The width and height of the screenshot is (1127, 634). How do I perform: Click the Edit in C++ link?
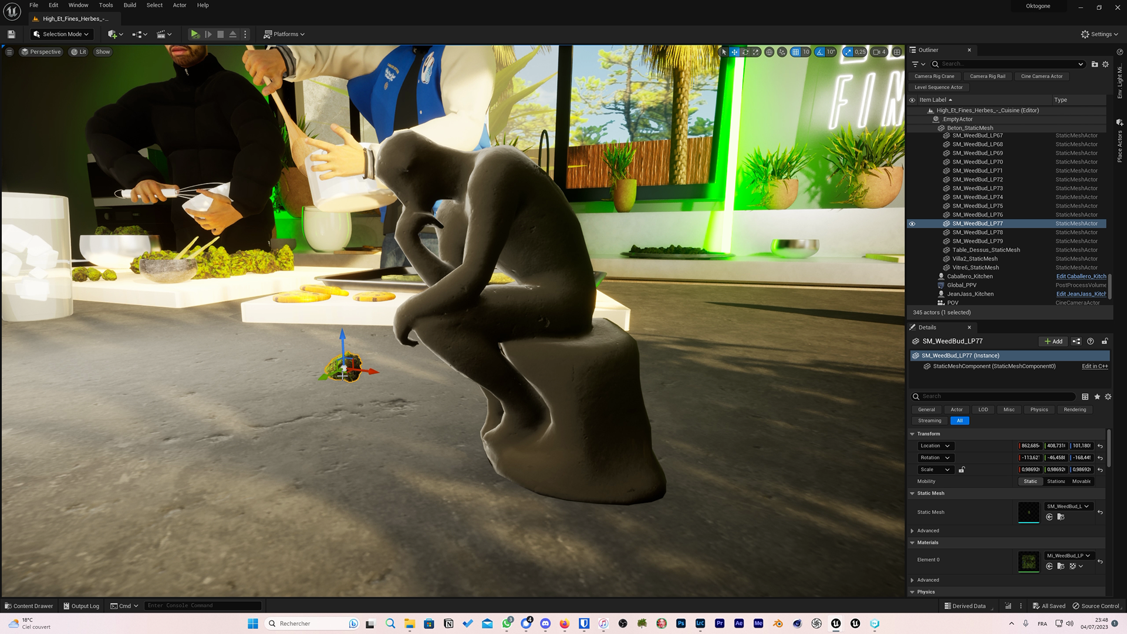click(1095, 366)
